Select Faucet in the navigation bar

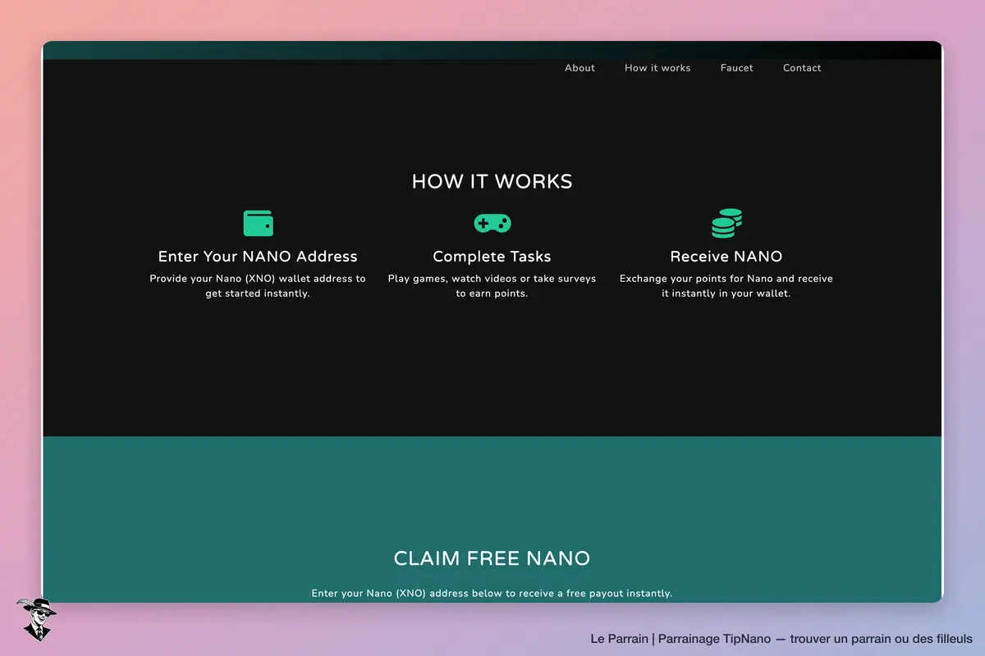pos(737,68)
